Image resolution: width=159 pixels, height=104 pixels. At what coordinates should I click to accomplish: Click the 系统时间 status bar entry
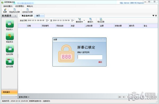[15, 101]
